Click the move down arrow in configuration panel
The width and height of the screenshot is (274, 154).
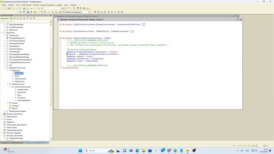coord(27,18)
